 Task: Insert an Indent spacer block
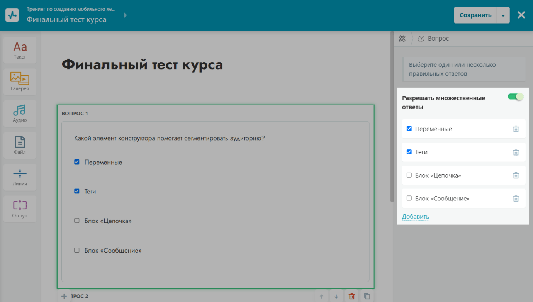point(20,209)
